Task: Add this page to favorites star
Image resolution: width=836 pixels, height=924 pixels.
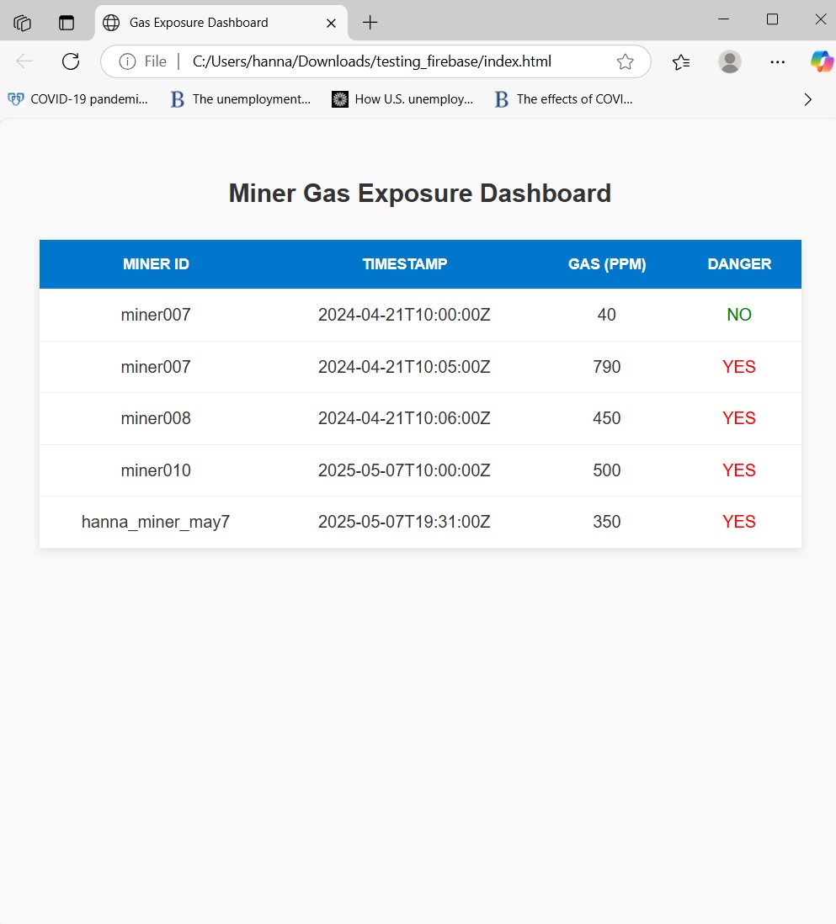Action: click(625, 61)
